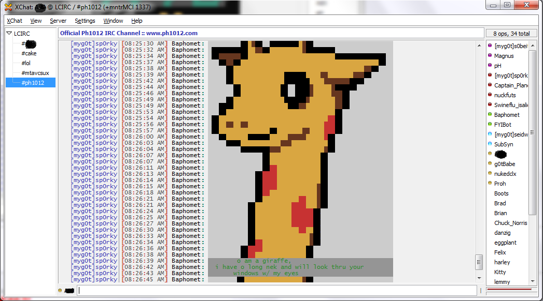543x301 pixels.
Task: Click yellow status dot beside Proh
Action: 490,183
